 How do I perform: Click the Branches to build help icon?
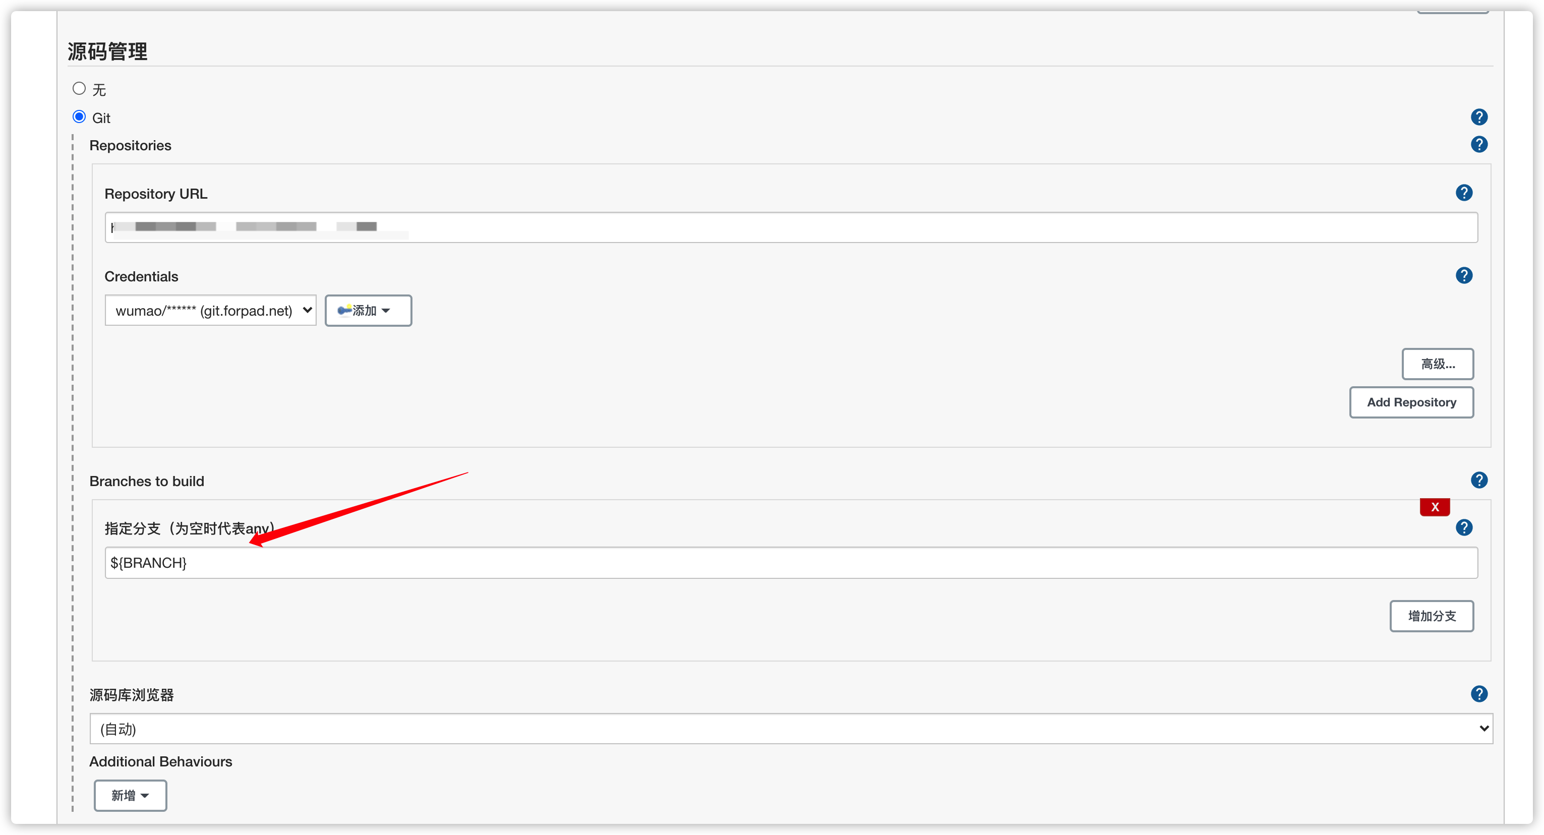[1481, 480]
